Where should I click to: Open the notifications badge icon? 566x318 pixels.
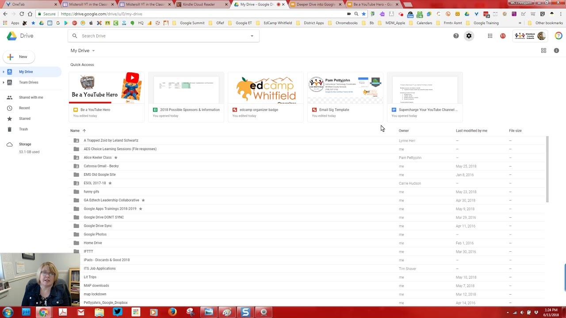click(x=503, y=36)
